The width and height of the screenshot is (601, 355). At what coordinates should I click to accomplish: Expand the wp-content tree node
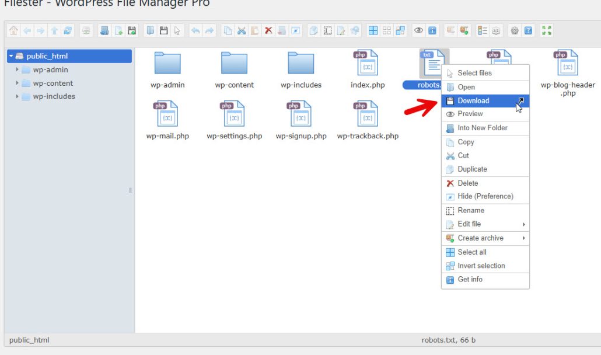pos(17,83)
